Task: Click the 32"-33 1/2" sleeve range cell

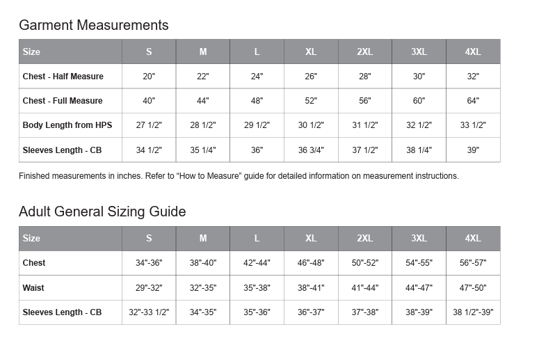Action: [149, 312]
